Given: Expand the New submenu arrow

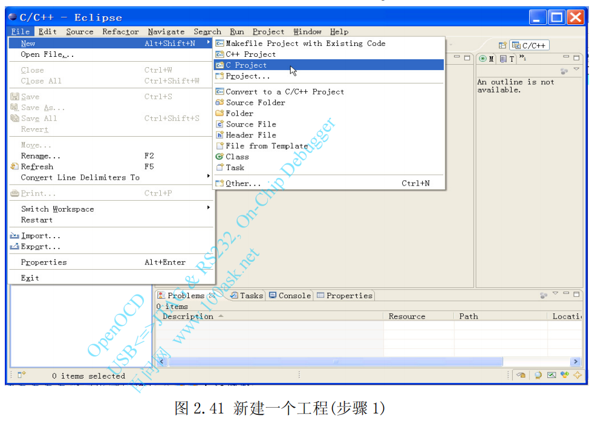Looking at the screenshot, I should coord(209,43).
